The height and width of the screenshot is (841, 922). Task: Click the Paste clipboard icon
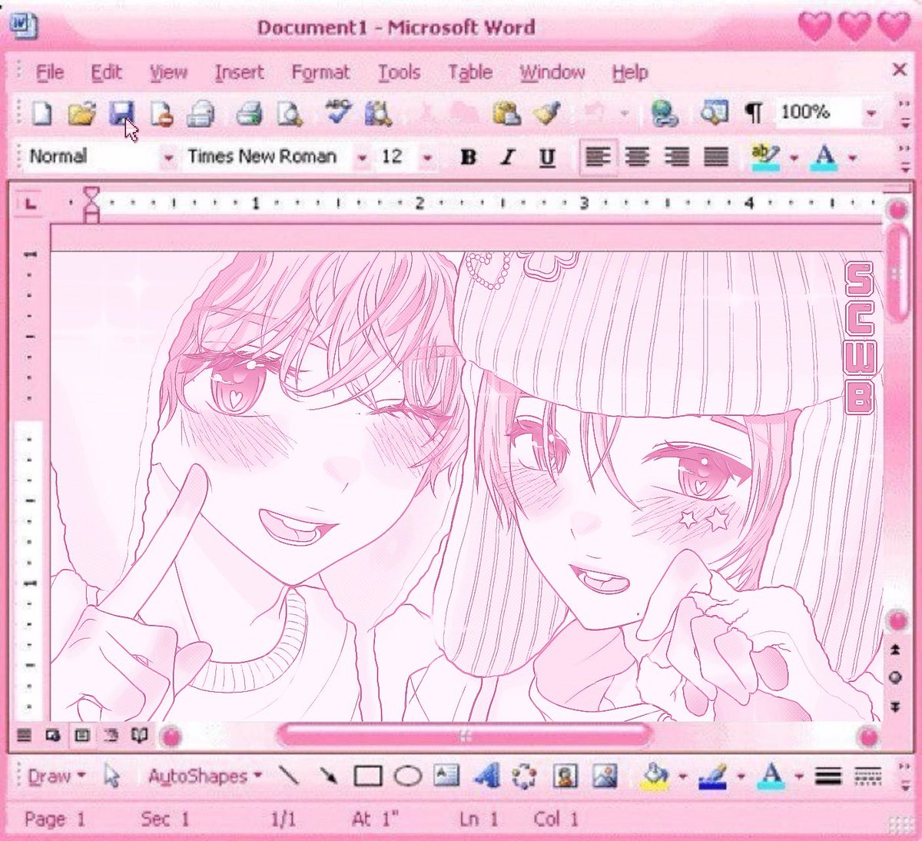506,114
